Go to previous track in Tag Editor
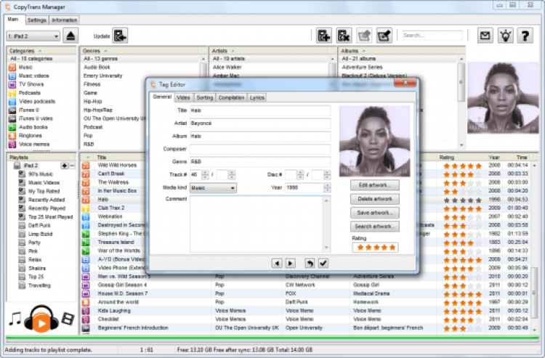The width and height of the screenshot is (545, 358). pyautogui.click(x=277, y=263)
